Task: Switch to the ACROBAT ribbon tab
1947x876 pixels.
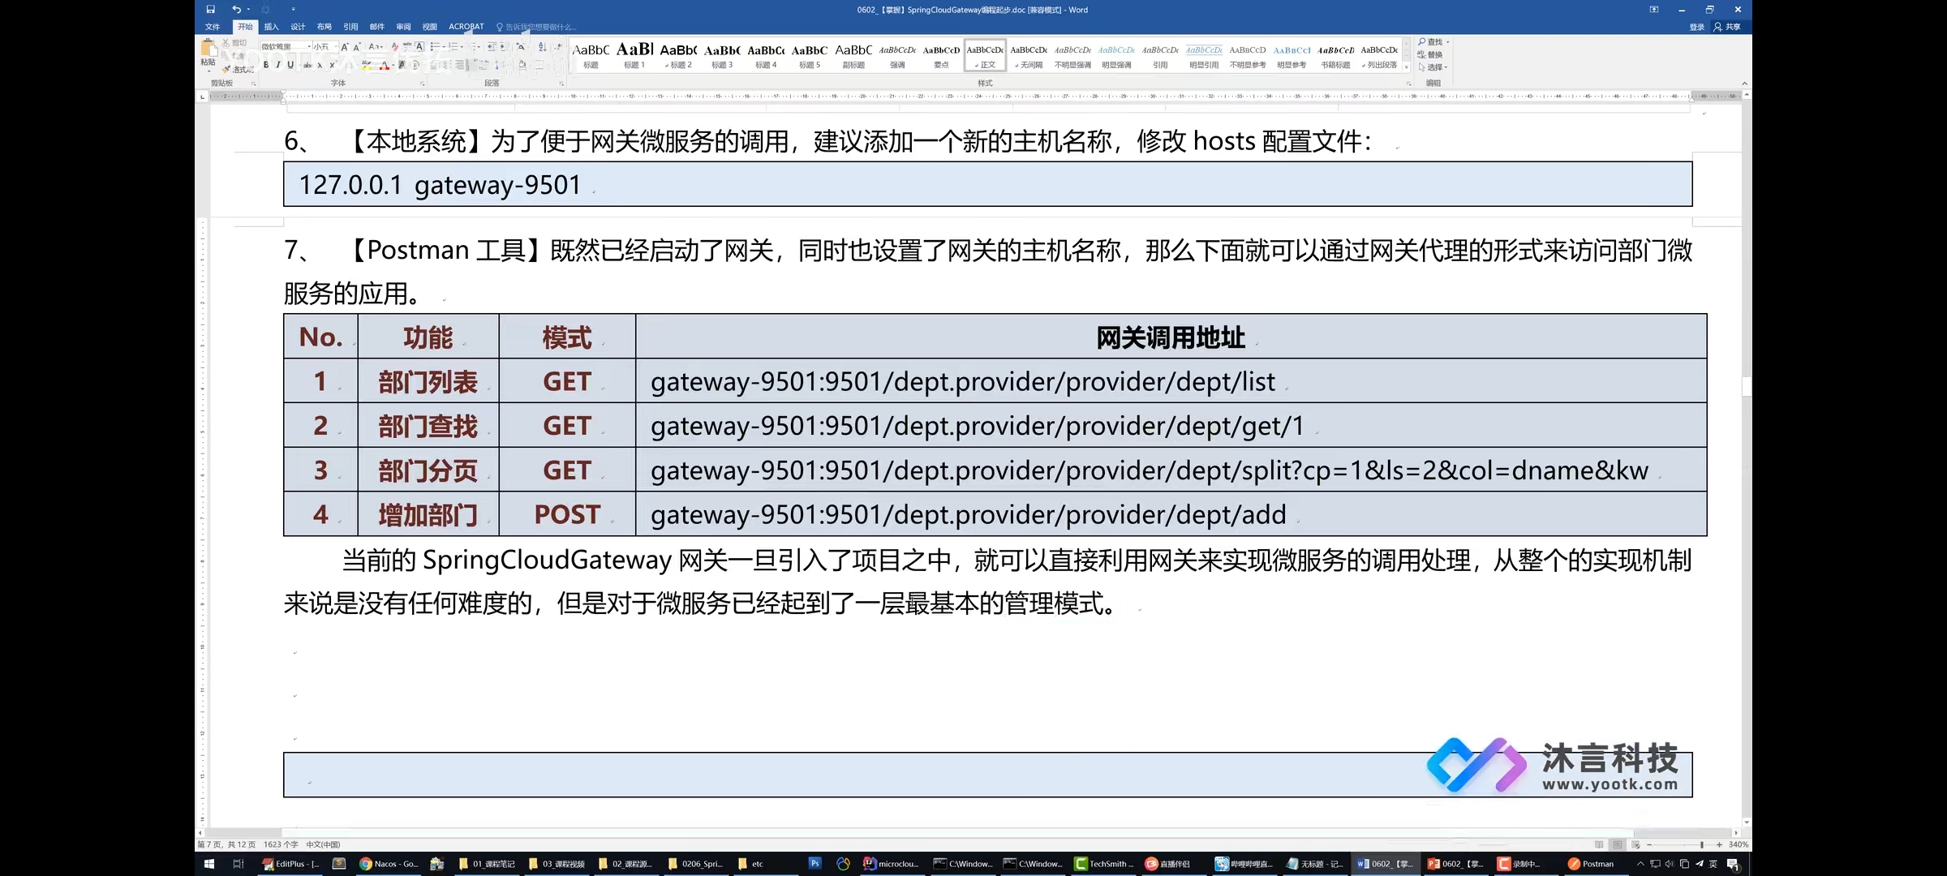Action: coord(466,27)
